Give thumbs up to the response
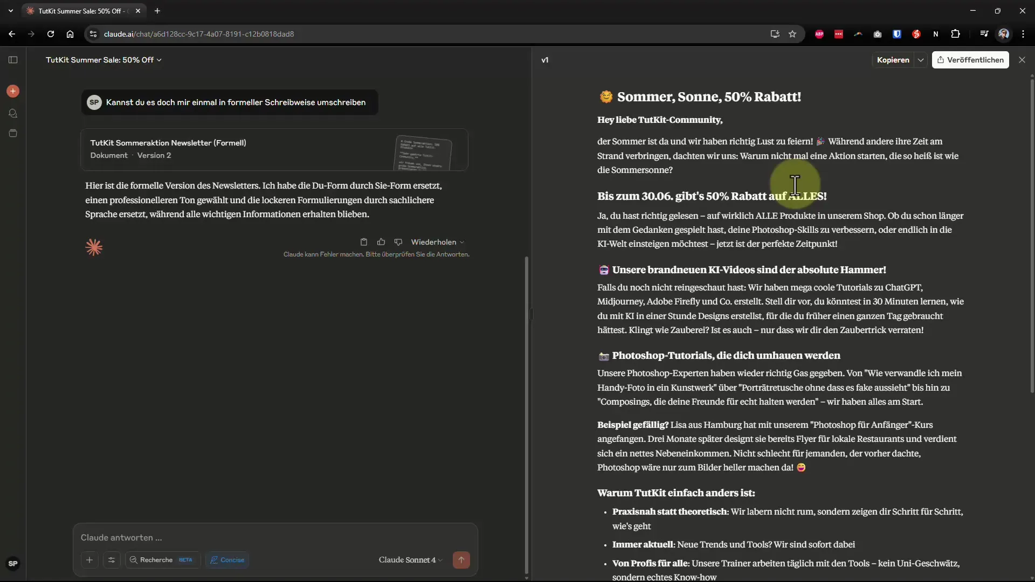Screen dimensions: 1035x582 [381, 242]
